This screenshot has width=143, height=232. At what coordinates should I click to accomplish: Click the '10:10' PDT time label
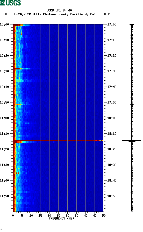point(4,40)
